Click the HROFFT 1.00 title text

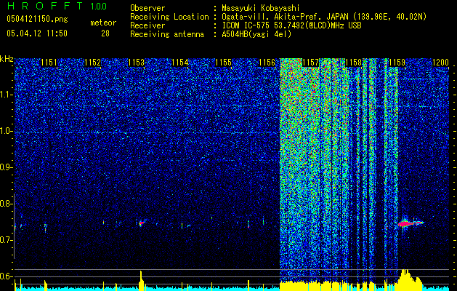tap(57, 6)
